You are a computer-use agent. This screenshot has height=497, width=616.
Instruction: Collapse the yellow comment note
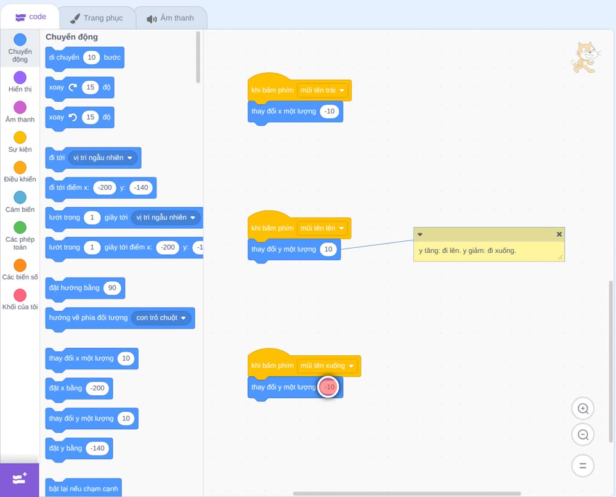[x=419, y=234]
